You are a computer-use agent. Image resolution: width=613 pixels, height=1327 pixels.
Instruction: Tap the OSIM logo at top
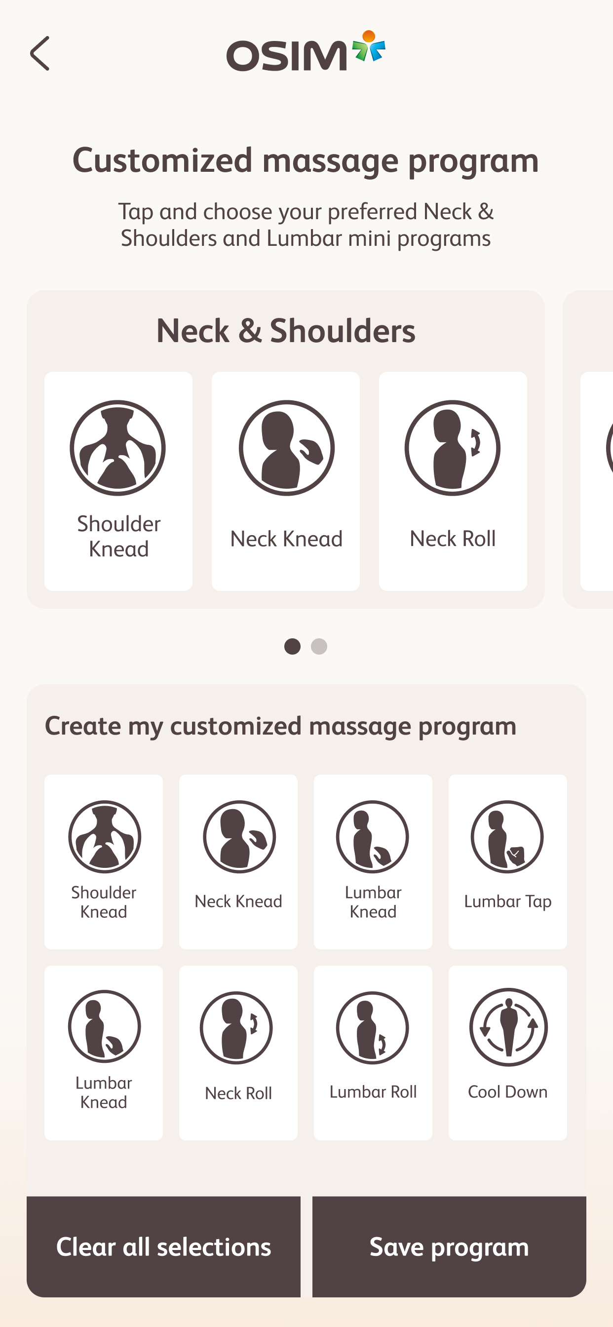pyautogui.click(x=306, y=51)
